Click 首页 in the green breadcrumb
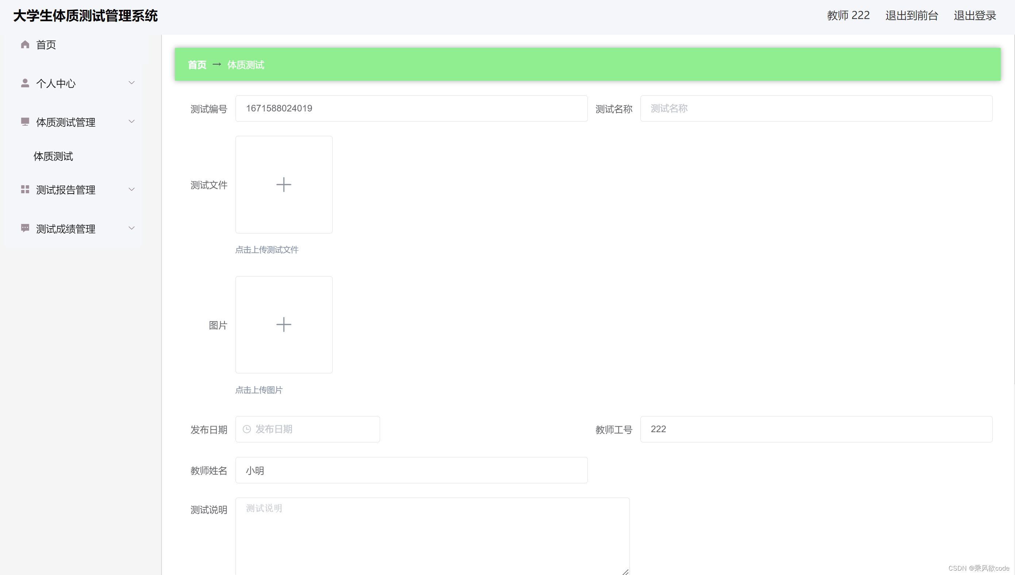This screenshot has height=575, width=1015. point(197,65)
